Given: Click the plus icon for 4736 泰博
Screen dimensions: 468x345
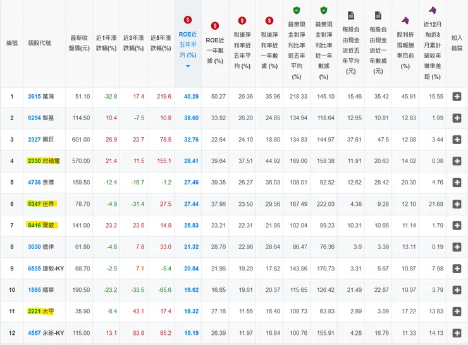Looking at the screenshot, I should [457, 183].
